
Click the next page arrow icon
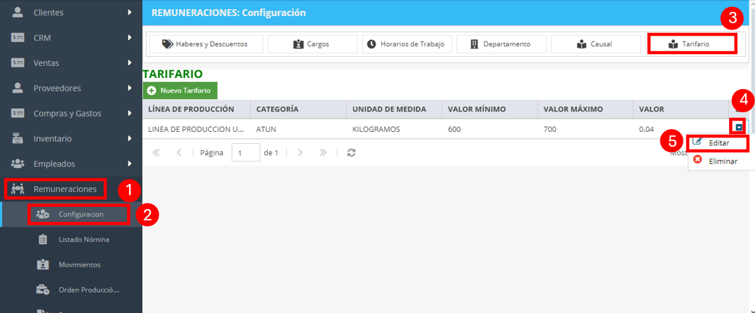click(x=300, y=152)
